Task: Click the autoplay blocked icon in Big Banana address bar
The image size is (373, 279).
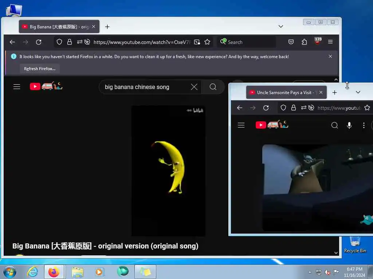Action: pyautogui.click(x=87, y=42)
